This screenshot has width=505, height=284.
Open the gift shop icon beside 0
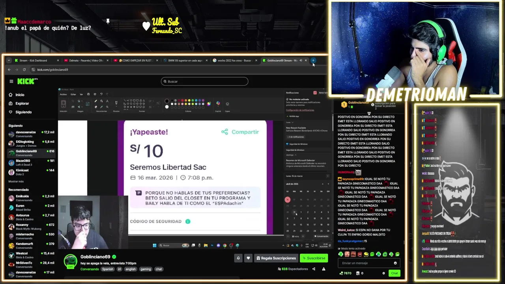(358, 273)
